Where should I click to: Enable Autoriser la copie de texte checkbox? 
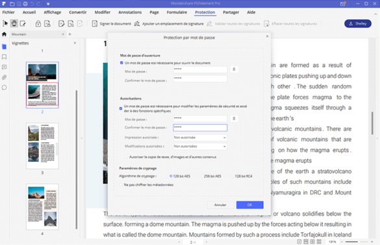pos(126,157)
